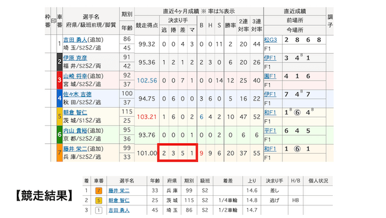
Task: Click black car number 2 badge
Action: pyautogui.click(x=60, y=62)
